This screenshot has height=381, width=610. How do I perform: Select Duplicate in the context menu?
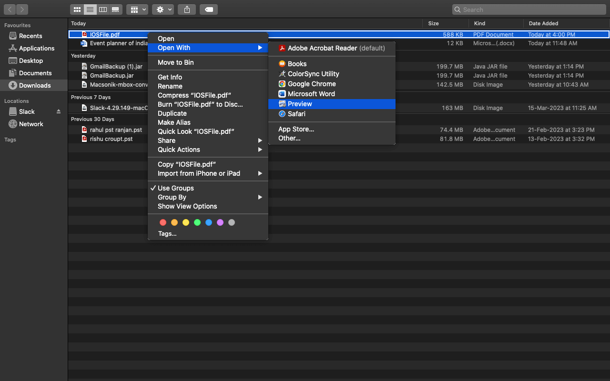(x=208, y=113)
